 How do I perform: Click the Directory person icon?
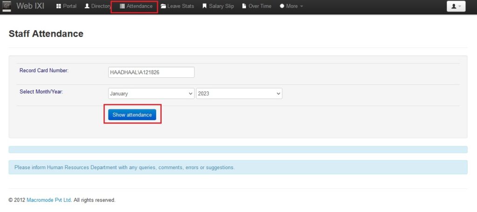click(x=87, y=7)
